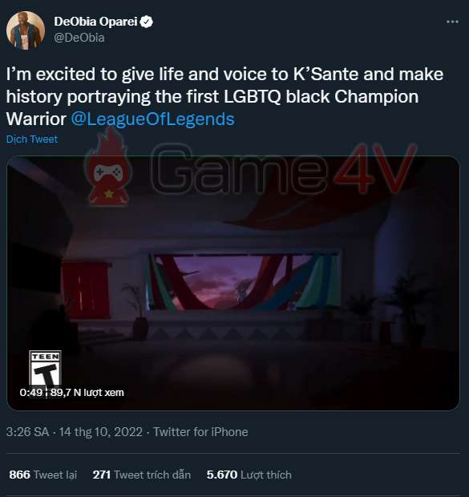Open DeObia Oparei's profile picture
This screenshot has width=469, height=497.
[x=26, y=30]
